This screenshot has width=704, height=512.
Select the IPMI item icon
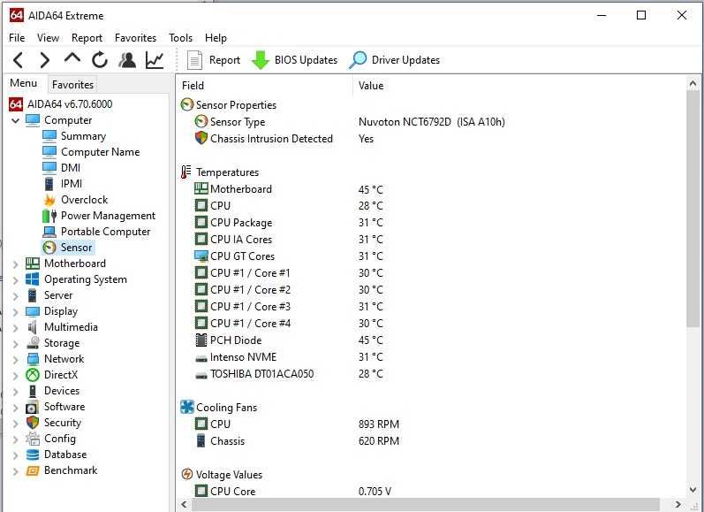(x=49, y=184)
